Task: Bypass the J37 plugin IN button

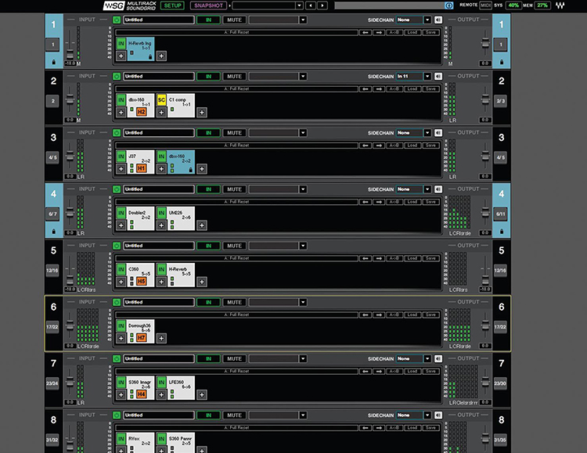Action: tap(121, 156)
